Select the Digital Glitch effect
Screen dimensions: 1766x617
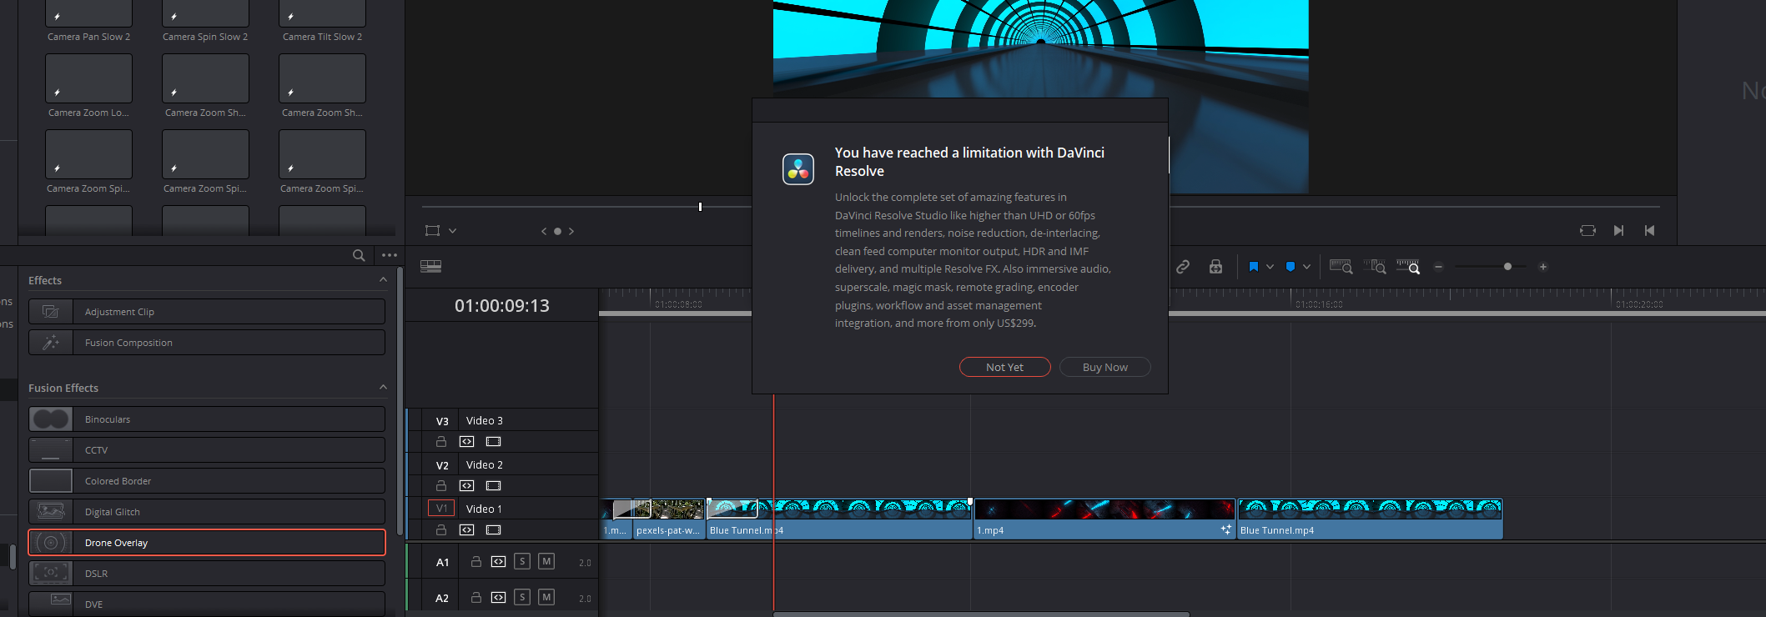pos(207,512)
